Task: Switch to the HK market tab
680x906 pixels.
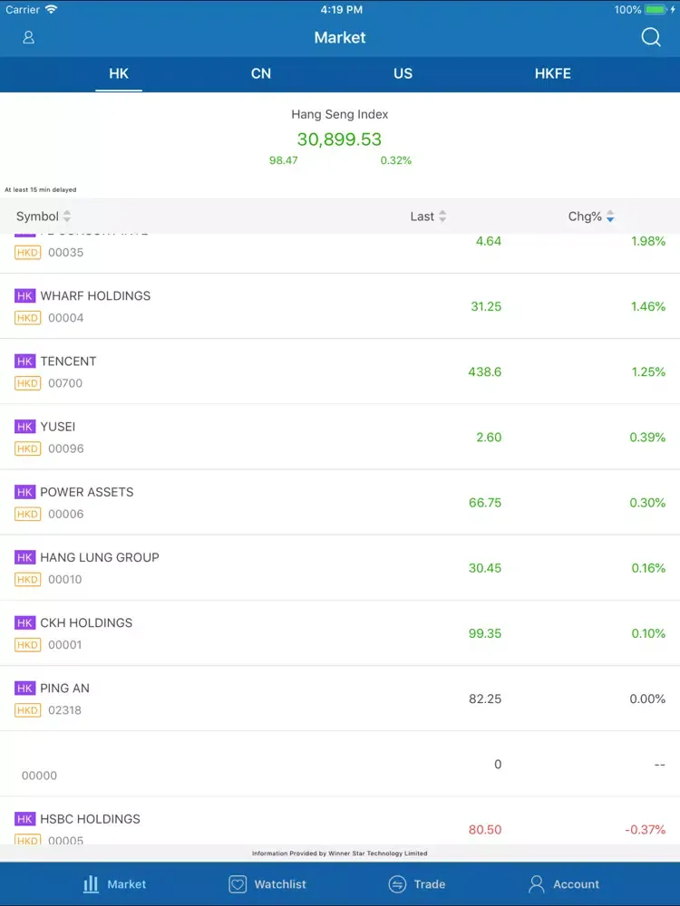Action: tap(119, 74)
